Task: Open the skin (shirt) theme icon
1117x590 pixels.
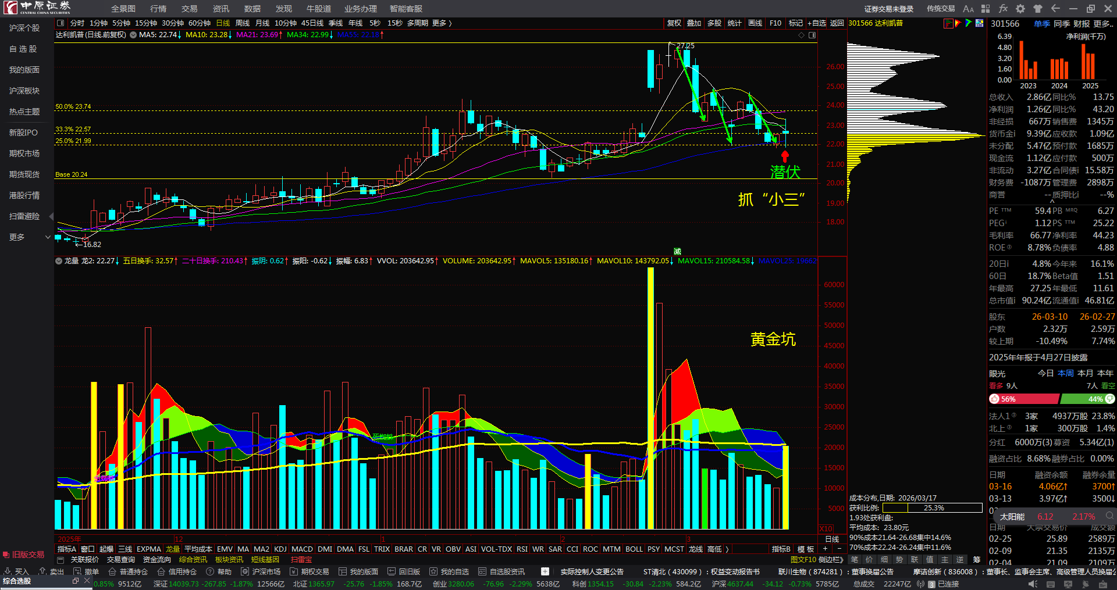Action: tap(1038, 9)
